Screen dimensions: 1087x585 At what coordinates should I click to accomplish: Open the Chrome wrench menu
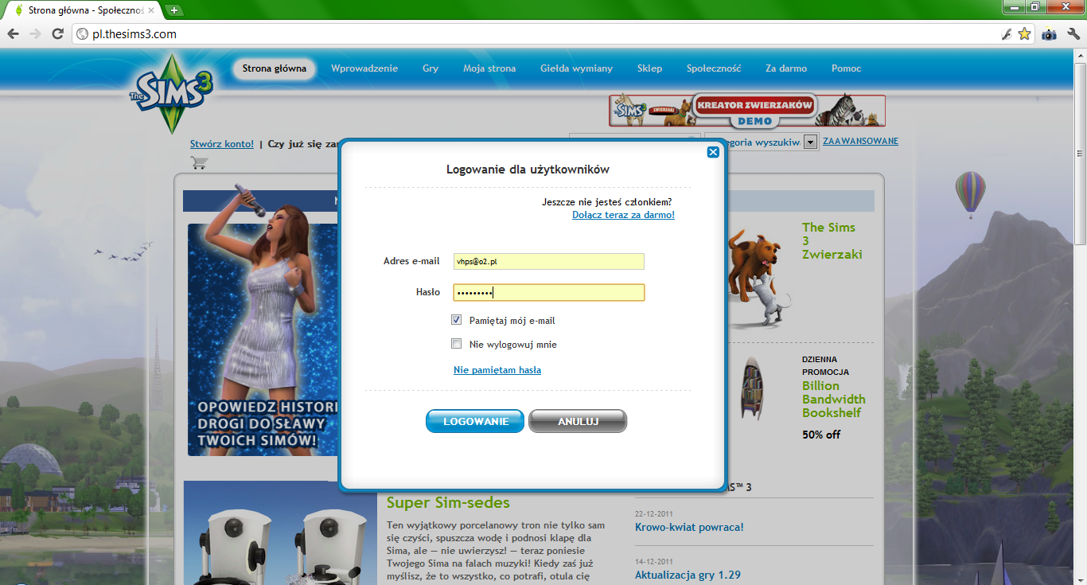click(x=1073, y=34)
